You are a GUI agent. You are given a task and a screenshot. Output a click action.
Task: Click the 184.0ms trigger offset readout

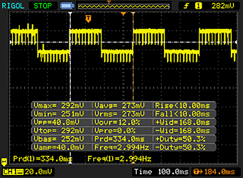[219, 172]
